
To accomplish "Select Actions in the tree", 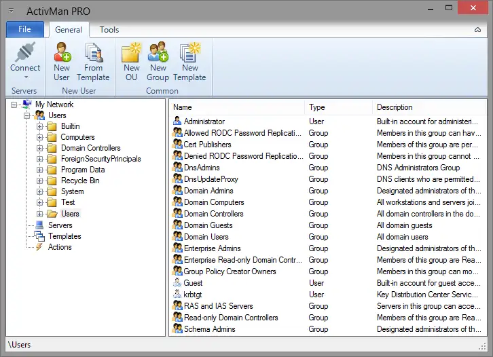I will 60,247.
